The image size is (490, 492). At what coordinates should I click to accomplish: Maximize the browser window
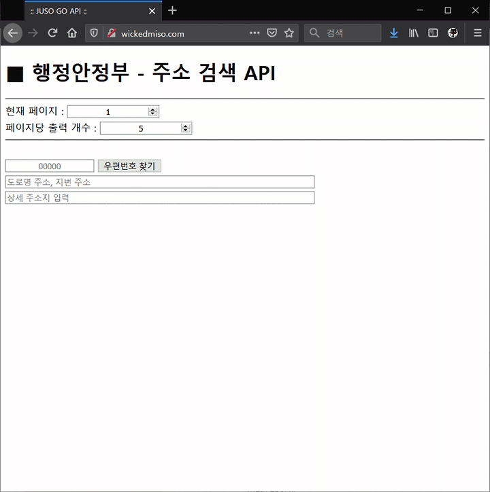click(x=448, y=10)
